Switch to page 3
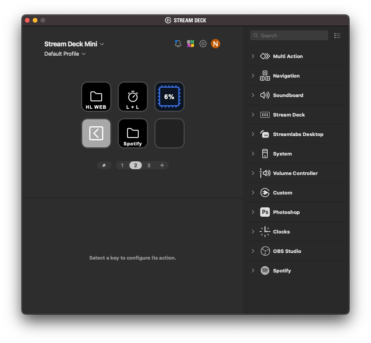 [x=149, y=166]
